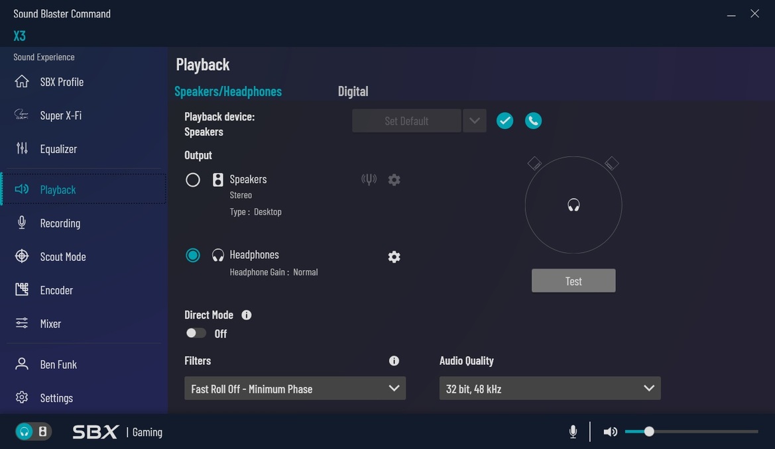The height and width of the screenshot is (449, 775).
Task: Click the Playback speaker icon in sidebar
Action: click(22, 189)
